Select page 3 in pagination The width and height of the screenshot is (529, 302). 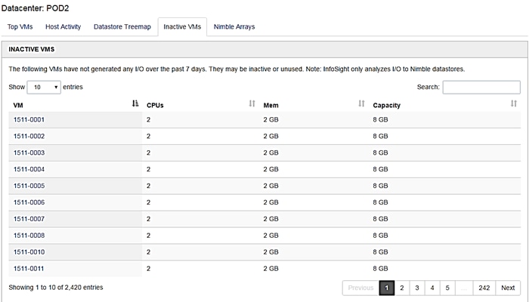417,288
